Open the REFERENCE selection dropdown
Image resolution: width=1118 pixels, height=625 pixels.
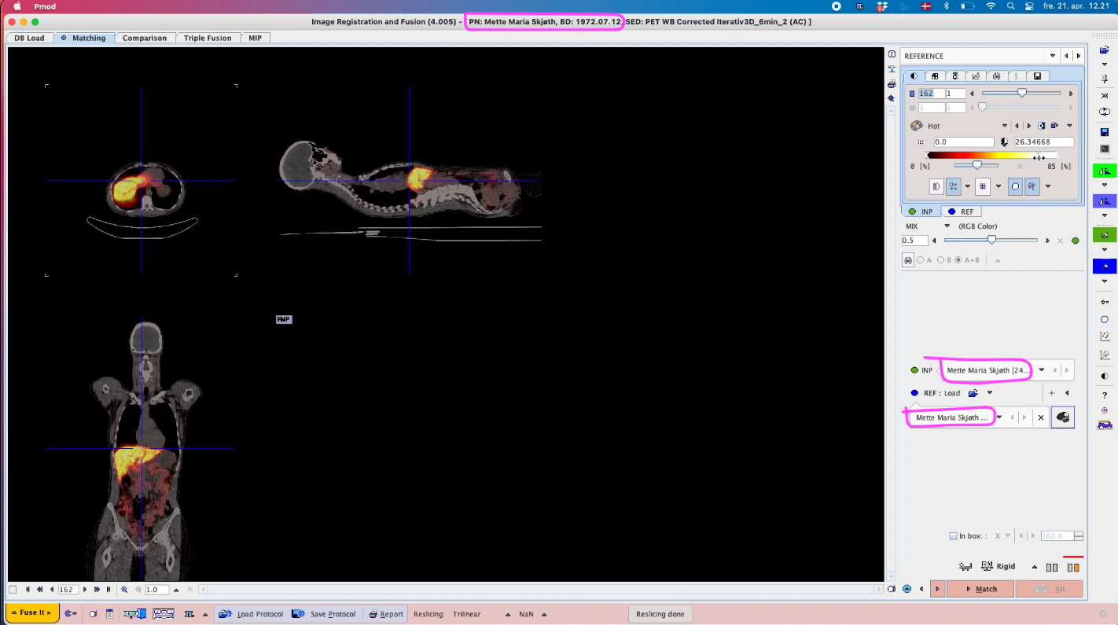[1052, 56]
